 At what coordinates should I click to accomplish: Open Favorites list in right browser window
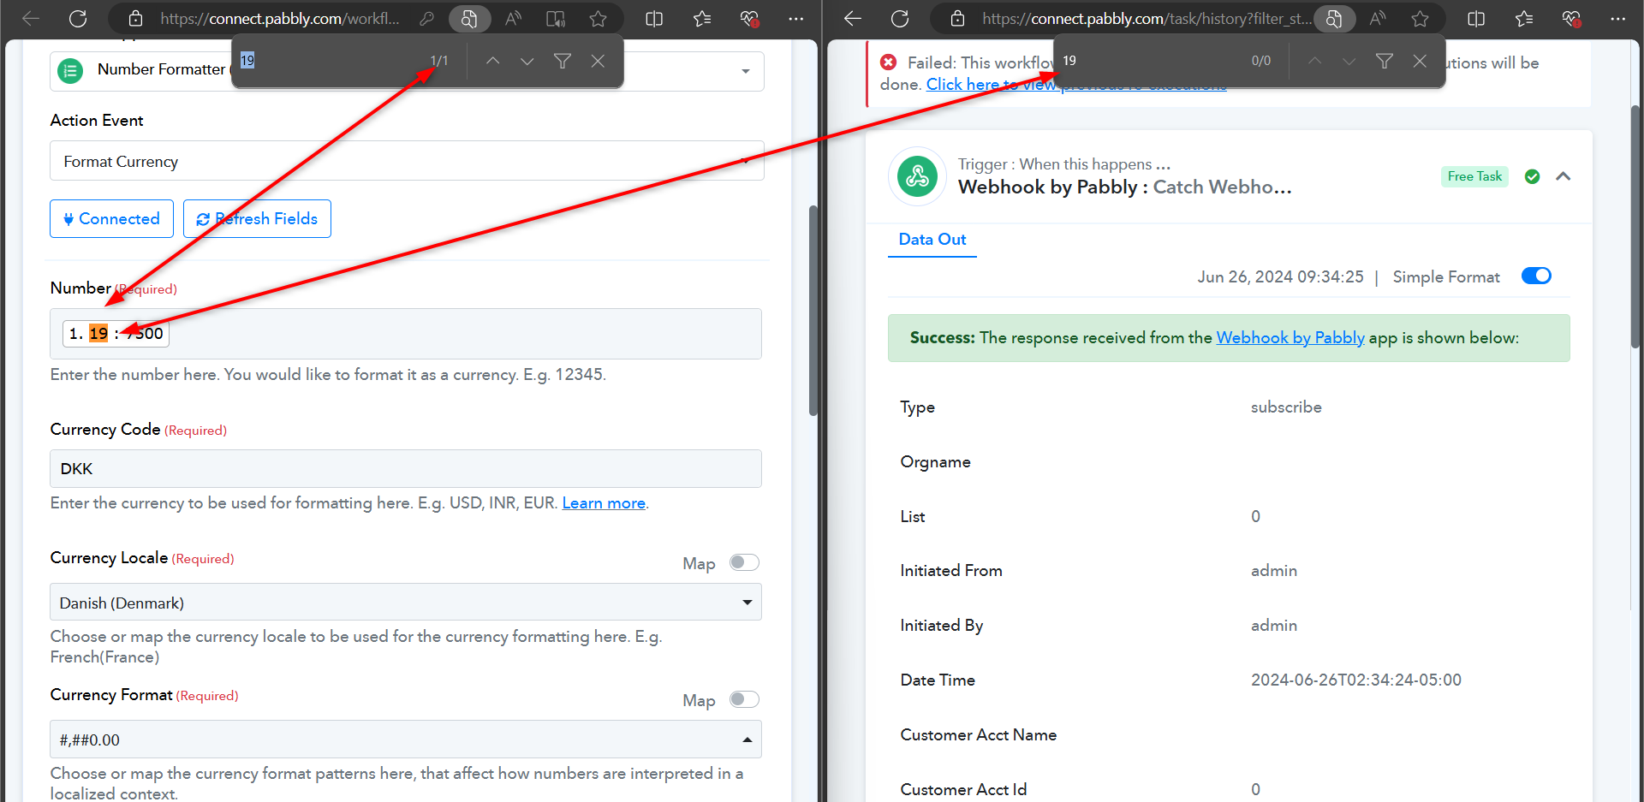point(1524,19)
